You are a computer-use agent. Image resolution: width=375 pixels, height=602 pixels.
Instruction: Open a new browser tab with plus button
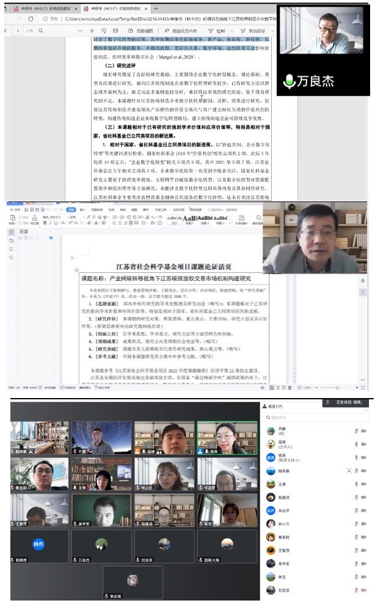[x=156, y=9]
